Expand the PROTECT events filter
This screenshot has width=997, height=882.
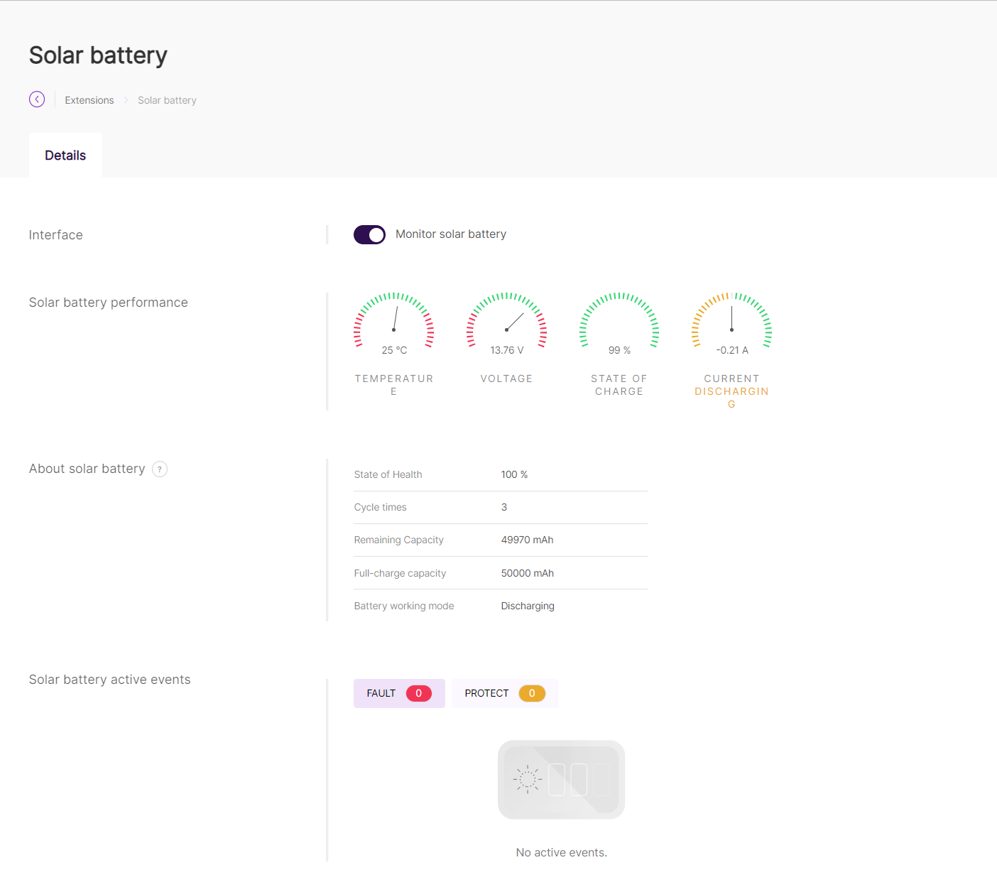click(x=505, y=693)
